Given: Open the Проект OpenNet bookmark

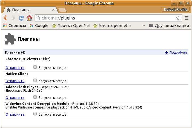Looking at the screenshot, I should (71, 26).
